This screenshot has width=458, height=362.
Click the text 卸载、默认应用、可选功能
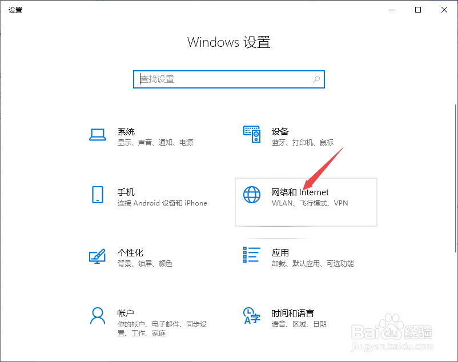[x=313, y=264]
